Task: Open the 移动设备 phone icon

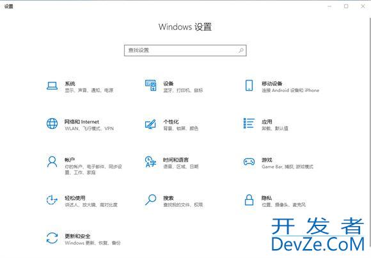Action: [x=249, y=86]
